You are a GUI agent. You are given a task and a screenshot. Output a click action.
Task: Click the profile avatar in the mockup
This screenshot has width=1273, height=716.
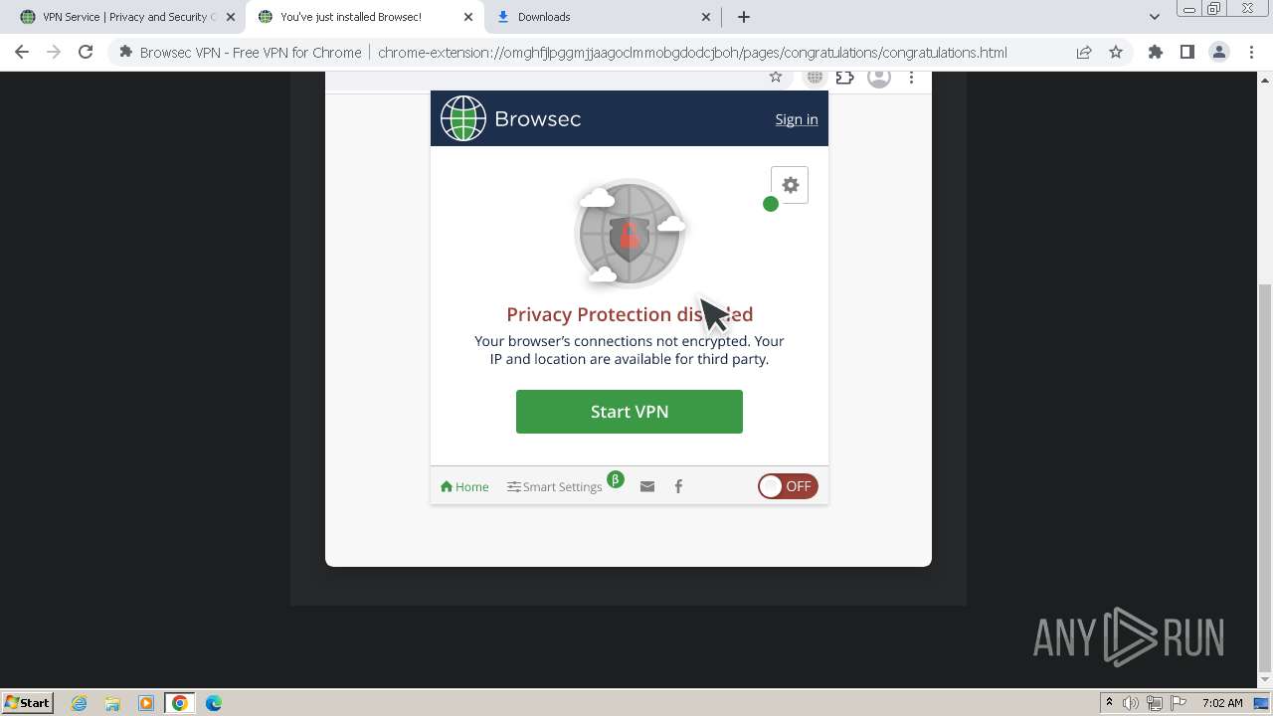tap(879, 78)
